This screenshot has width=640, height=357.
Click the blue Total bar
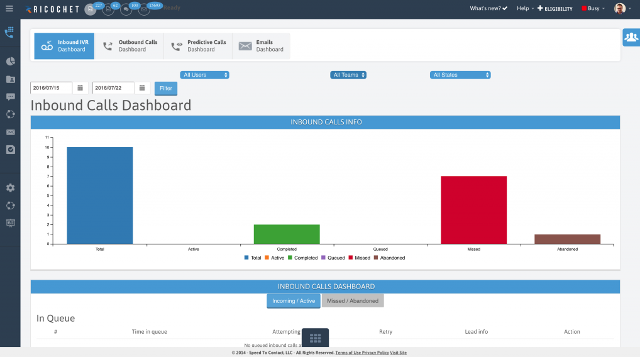click(x=100, y=195)
